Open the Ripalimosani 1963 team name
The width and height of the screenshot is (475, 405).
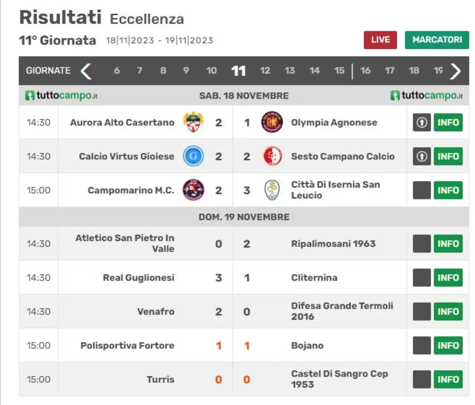click(x=333, y=244)
